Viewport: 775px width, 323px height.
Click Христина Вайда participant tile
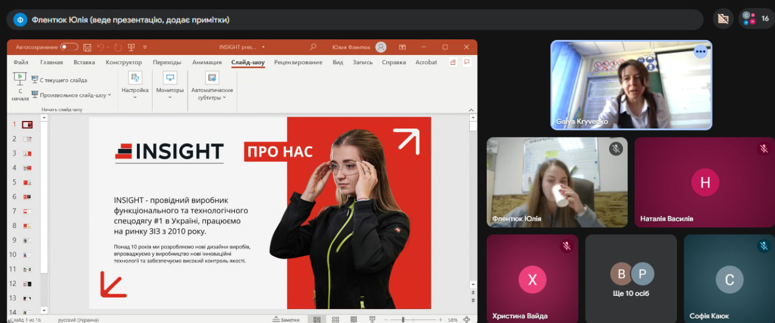pos(532,279)
